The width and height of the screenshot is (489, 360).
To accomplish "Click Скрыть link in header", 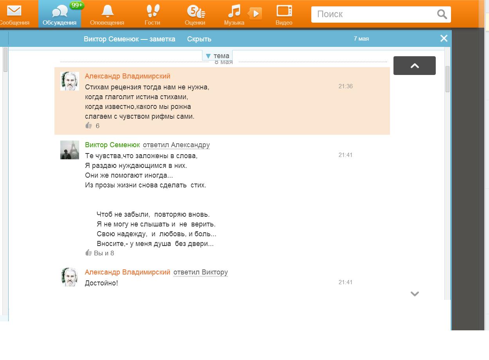I will point(199,39).
